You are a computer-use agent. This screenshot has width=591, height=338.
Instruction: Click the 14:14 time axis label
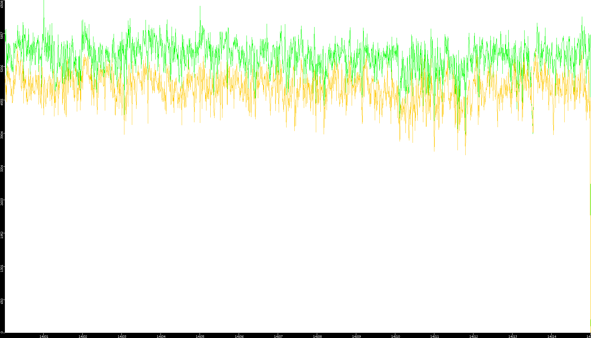[552, 336]
